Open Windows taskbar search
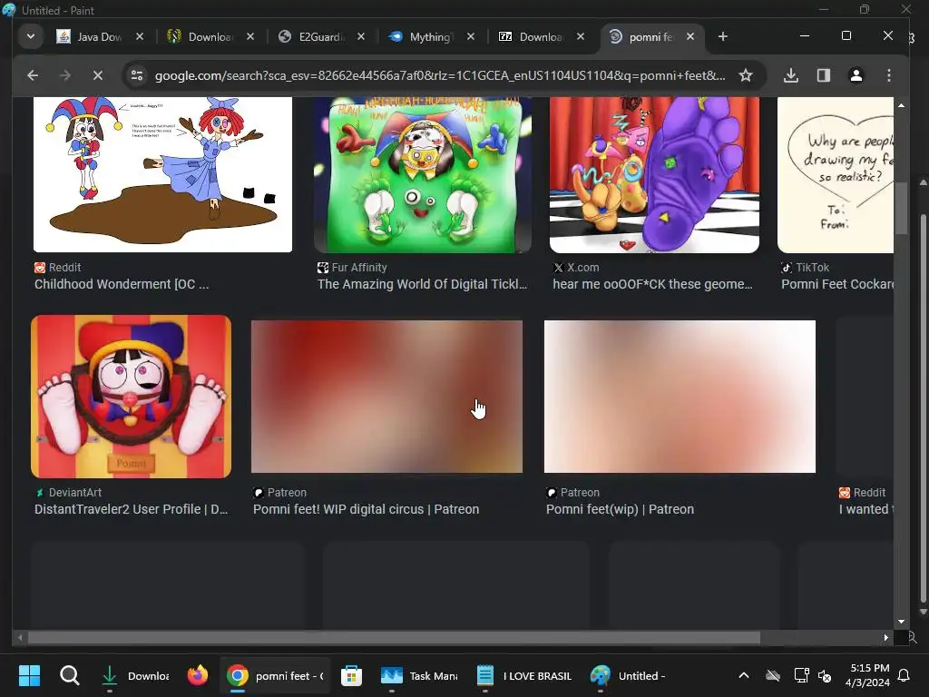The height and width of the screenshot is (697, 929). 69,675
